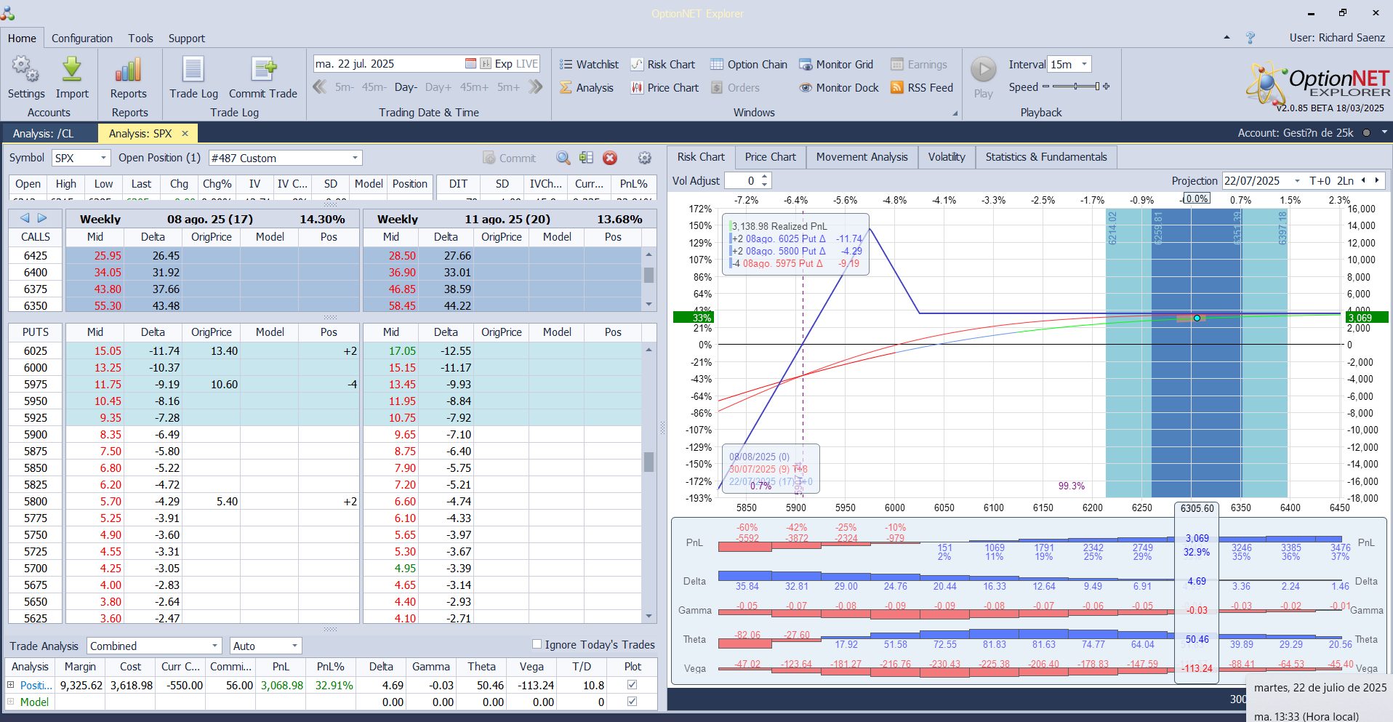
Task: Click the green compare positions icon
Action: [x=587, y=158]
